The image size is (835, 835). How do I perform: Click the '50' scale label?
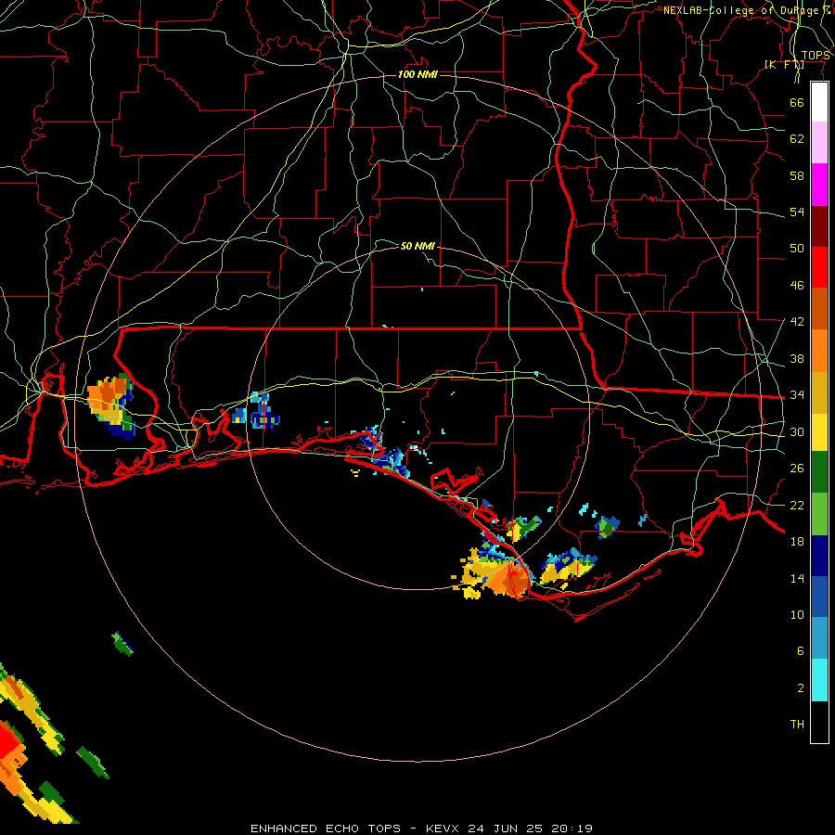797,249
